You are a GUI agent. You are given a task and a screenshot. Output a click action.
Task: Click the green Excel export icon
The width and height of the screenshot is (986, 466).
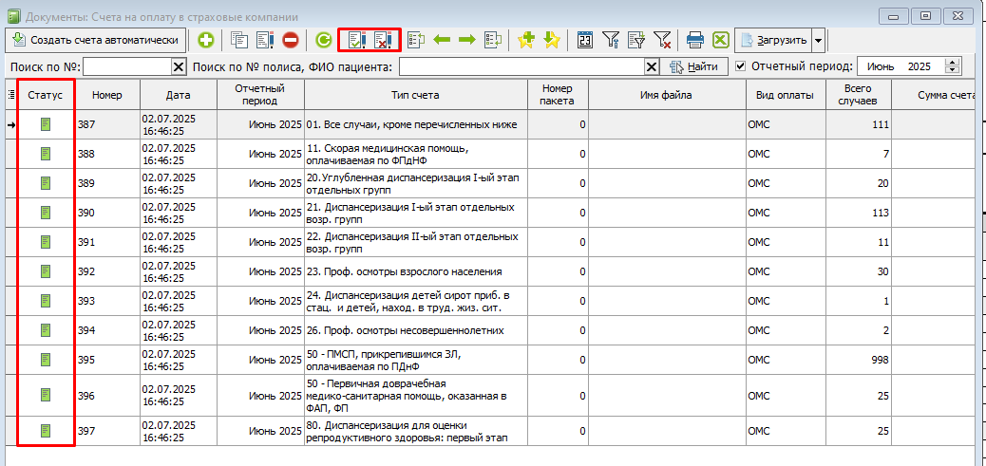click(x=721, y=40)
